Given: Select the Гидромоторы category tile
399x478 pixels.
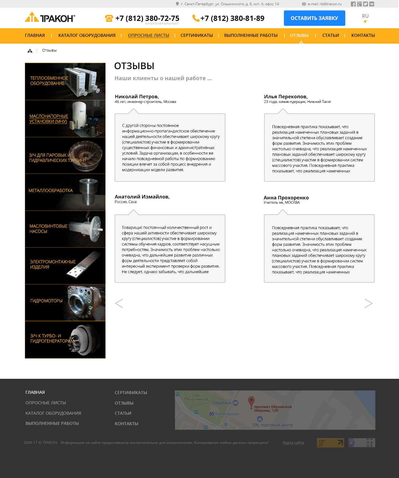Looking at the screenshot, I should 65,303.
